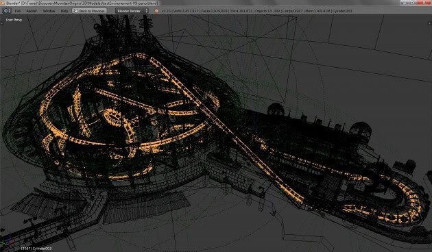Open the Blender Render engine dropdown

tap(132, 11)
